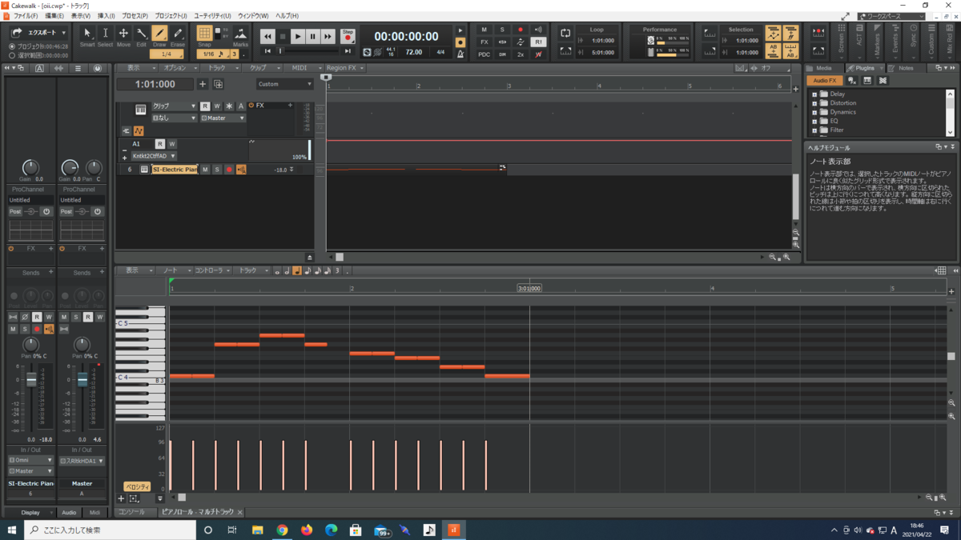Switch to the Notes browser tab
This screenshot has width=961, height=540.
click(906, 68)
